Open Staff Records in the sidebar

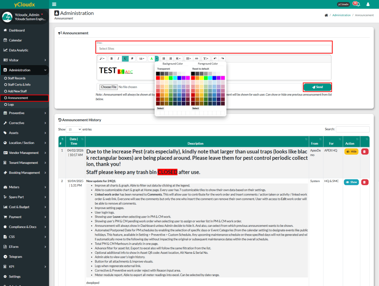click(x=17, y=78)
